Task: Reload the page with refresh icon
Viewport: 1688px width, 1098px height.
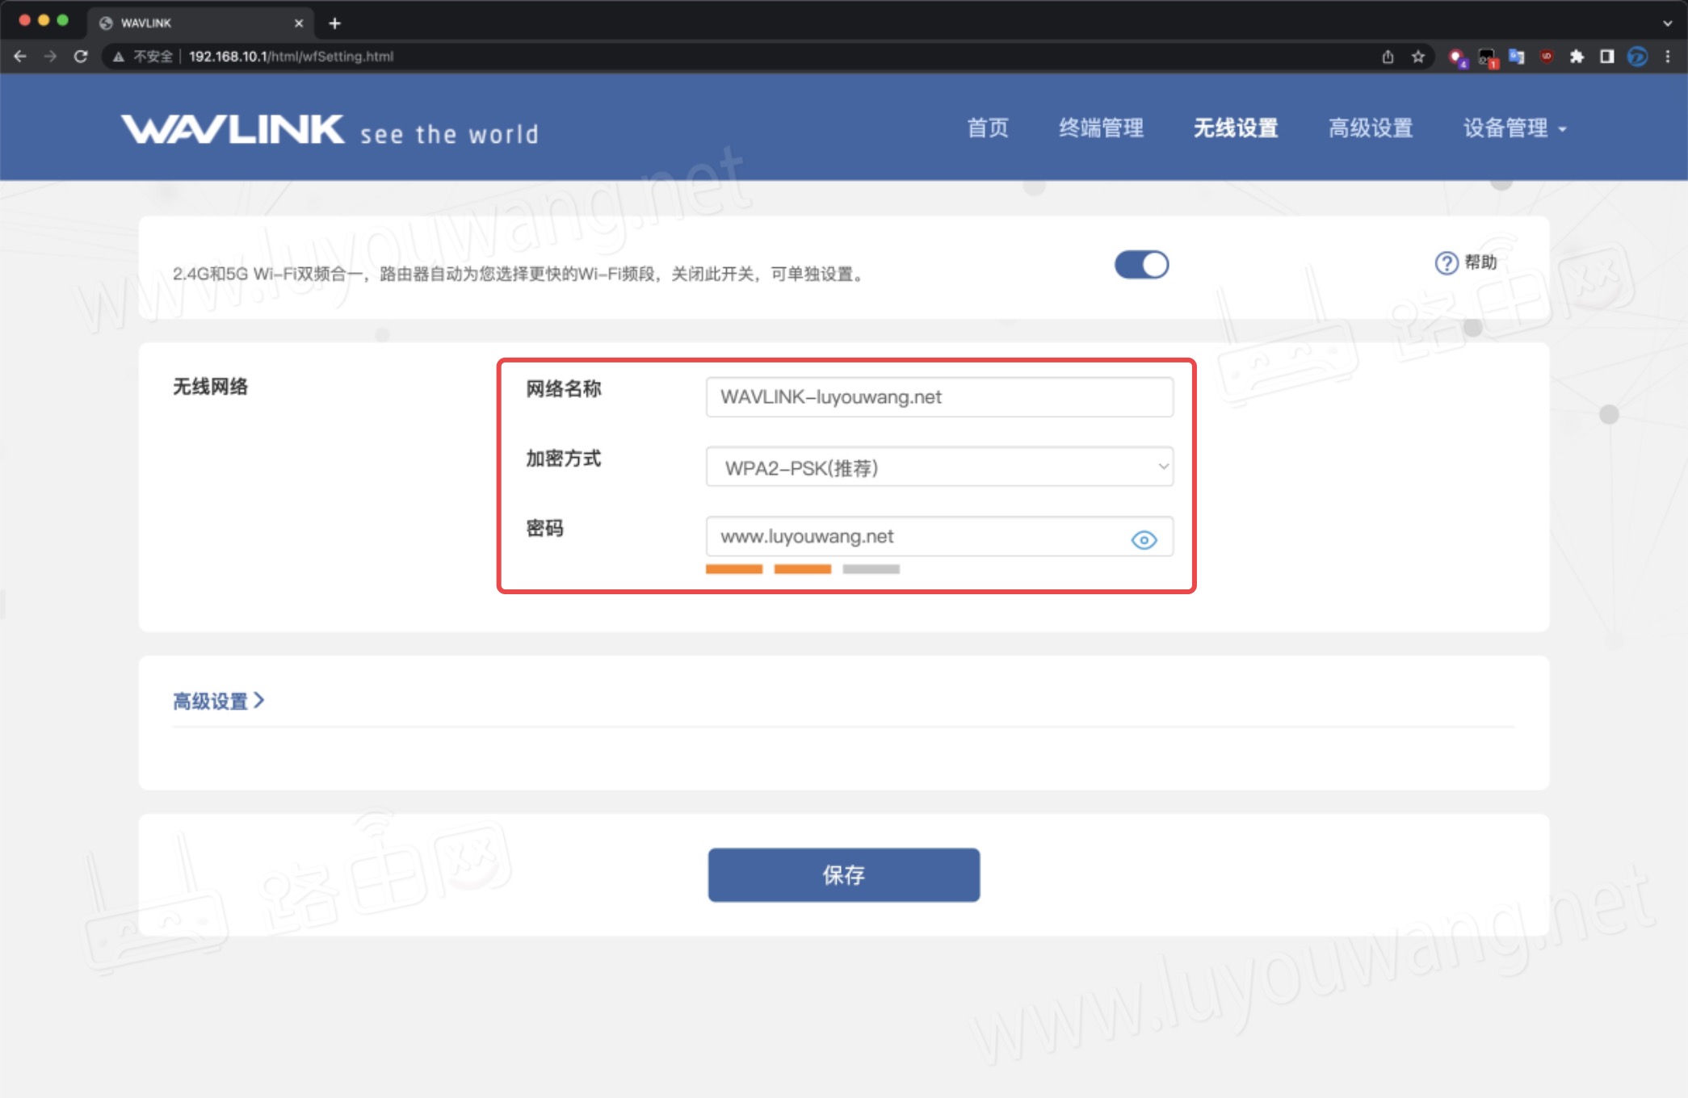Action: (x=82, y=57)
